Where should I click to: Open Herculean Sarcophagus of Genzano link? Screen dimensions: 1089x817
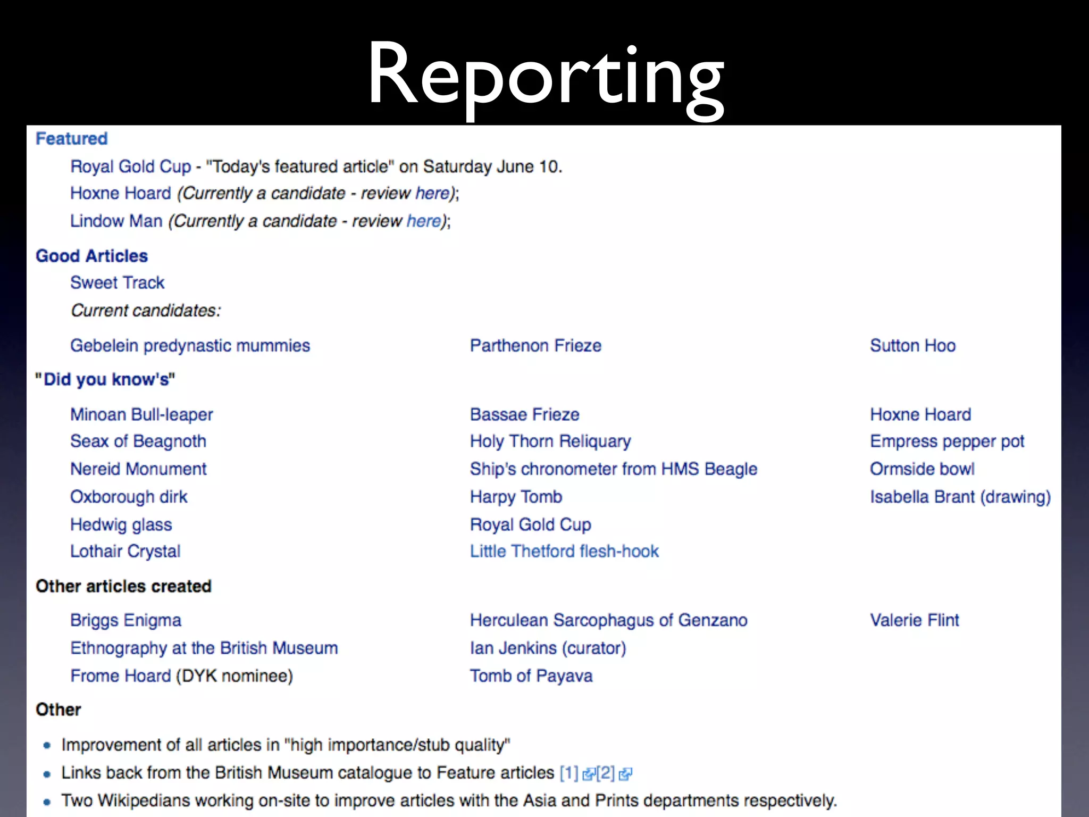point(609,620)
